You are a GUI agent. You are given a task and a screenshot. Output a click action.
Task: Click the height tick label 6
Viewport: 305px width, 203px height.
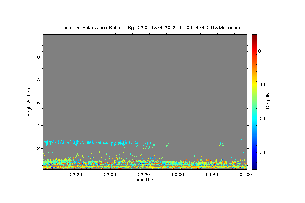tap(38, 103)
